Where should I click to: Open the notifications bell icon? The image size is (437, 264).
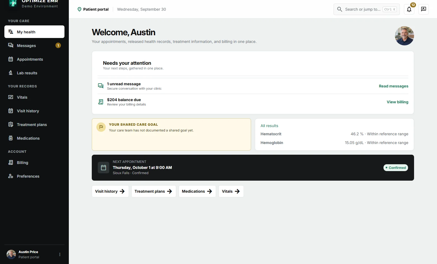[409, 9]
